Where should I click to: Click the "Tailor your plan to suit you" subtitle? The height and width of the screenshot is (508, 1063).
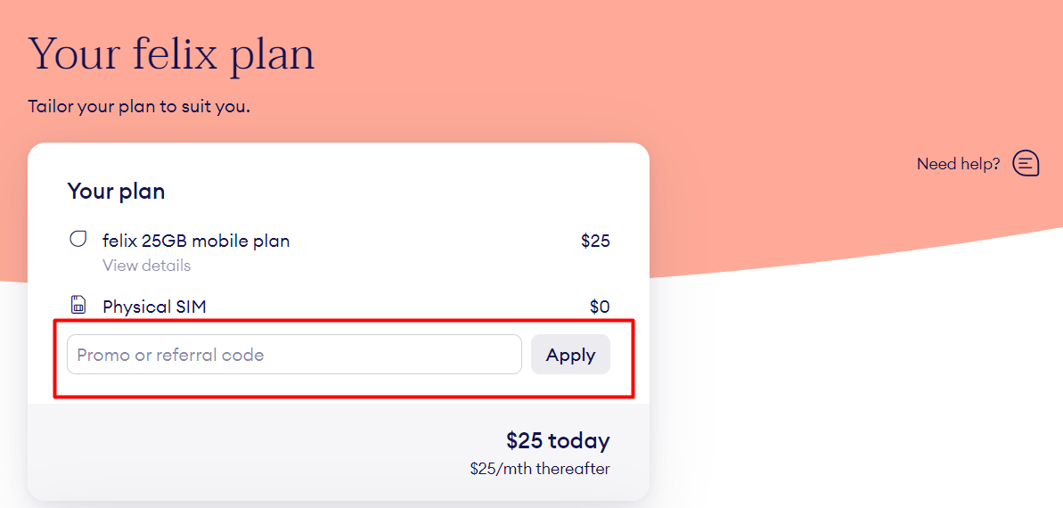pyautogui.click(x=139, y=107)
